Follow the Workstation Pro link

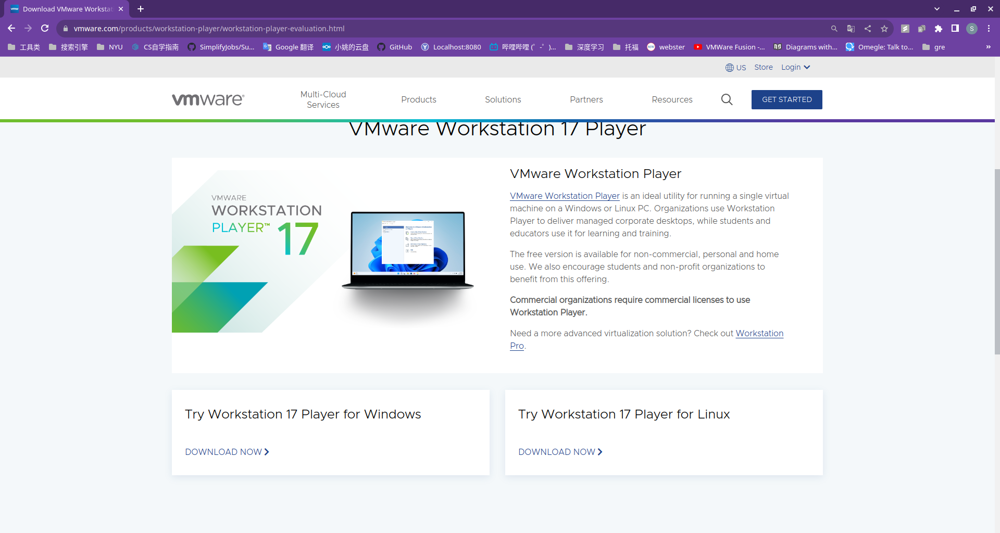pyautogui.click(x=759, y=333)
